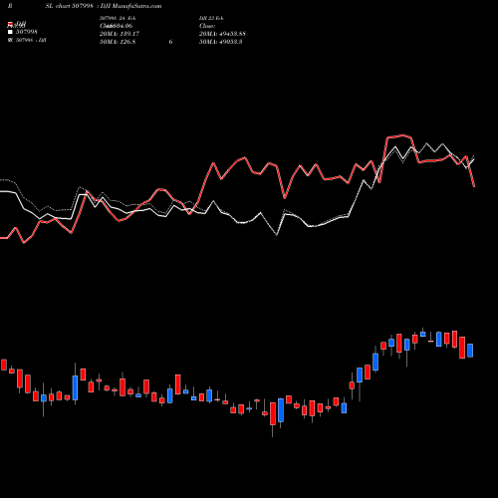This screenshot has height=498, width=498.
Task: Click the lowest candlestick with the long lower wick
Action: point(273,413)
